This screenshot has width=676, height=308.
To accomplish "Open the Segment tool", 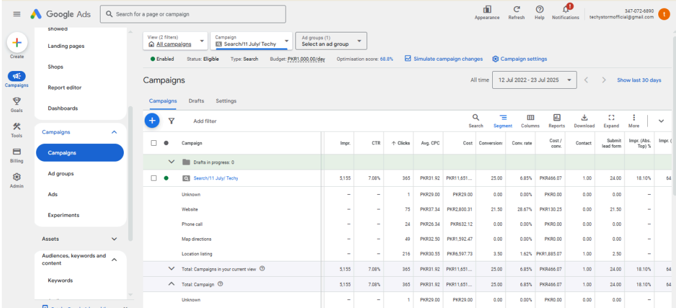I will pos(503,121).
